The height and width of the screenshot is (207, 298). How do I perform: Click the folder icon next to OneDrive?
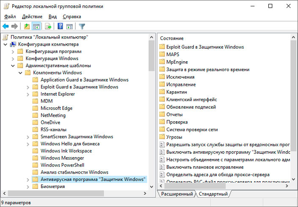click(35, 123)
